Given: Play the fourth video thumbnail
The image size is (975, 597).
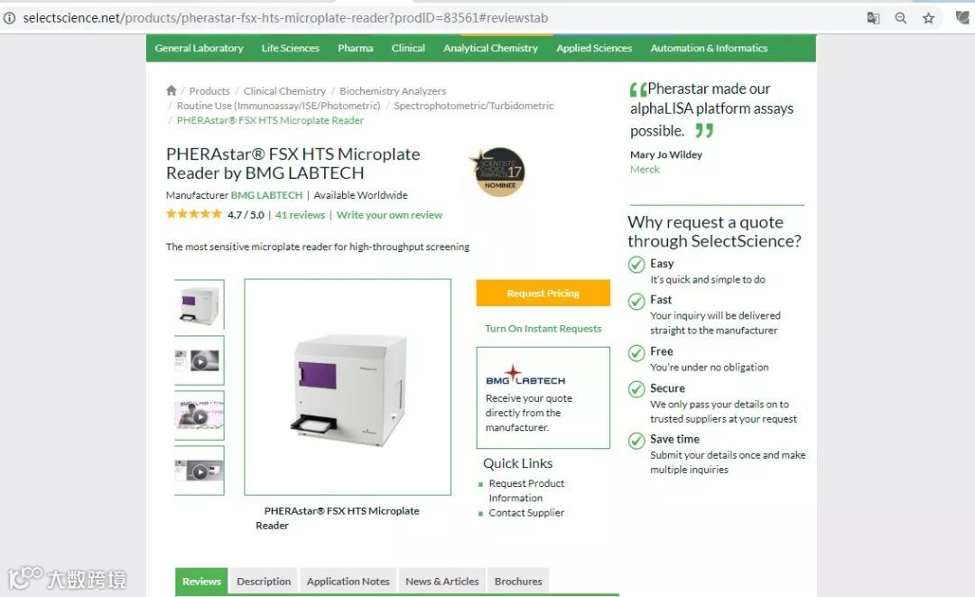Looking at the screenshot, I should 199,471.
